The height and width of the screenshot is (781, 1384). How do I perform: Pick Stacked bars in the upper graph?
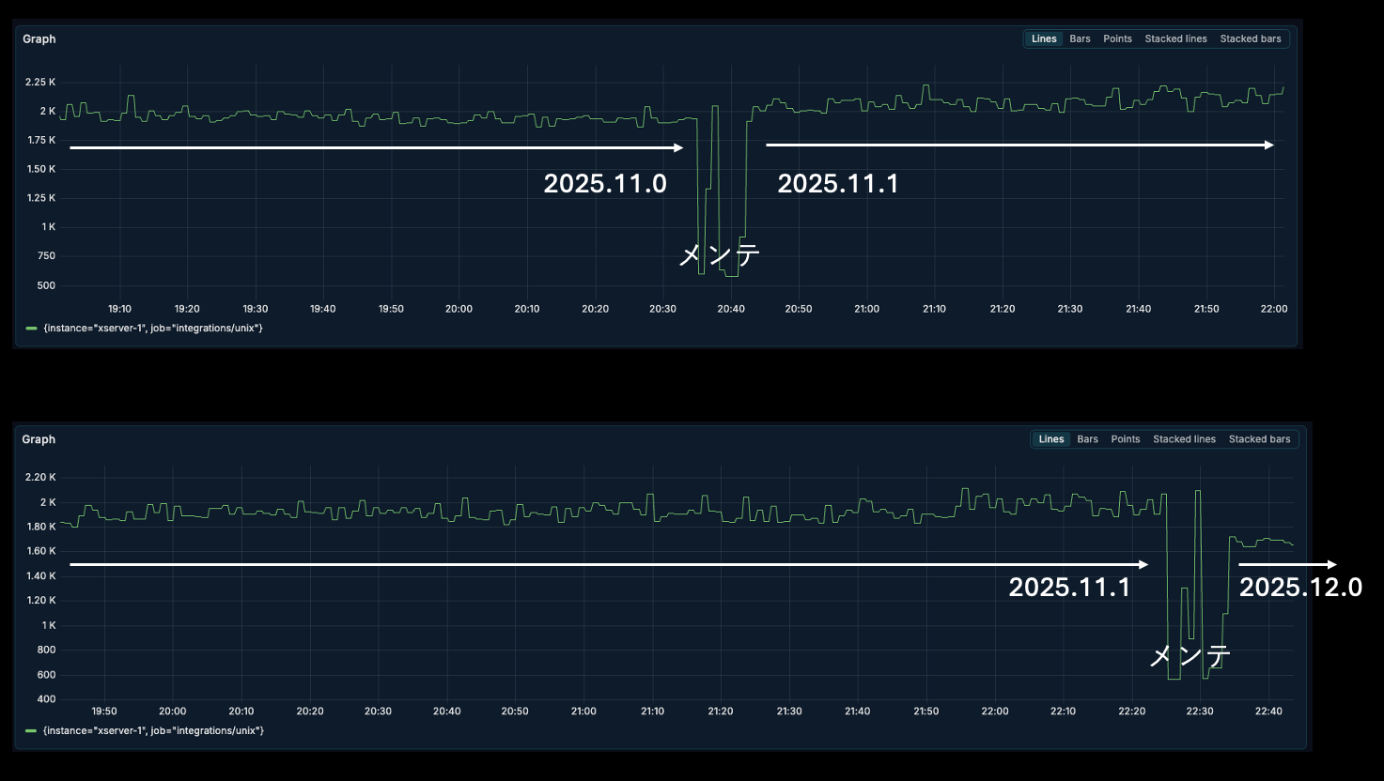tap(1250, 39)
